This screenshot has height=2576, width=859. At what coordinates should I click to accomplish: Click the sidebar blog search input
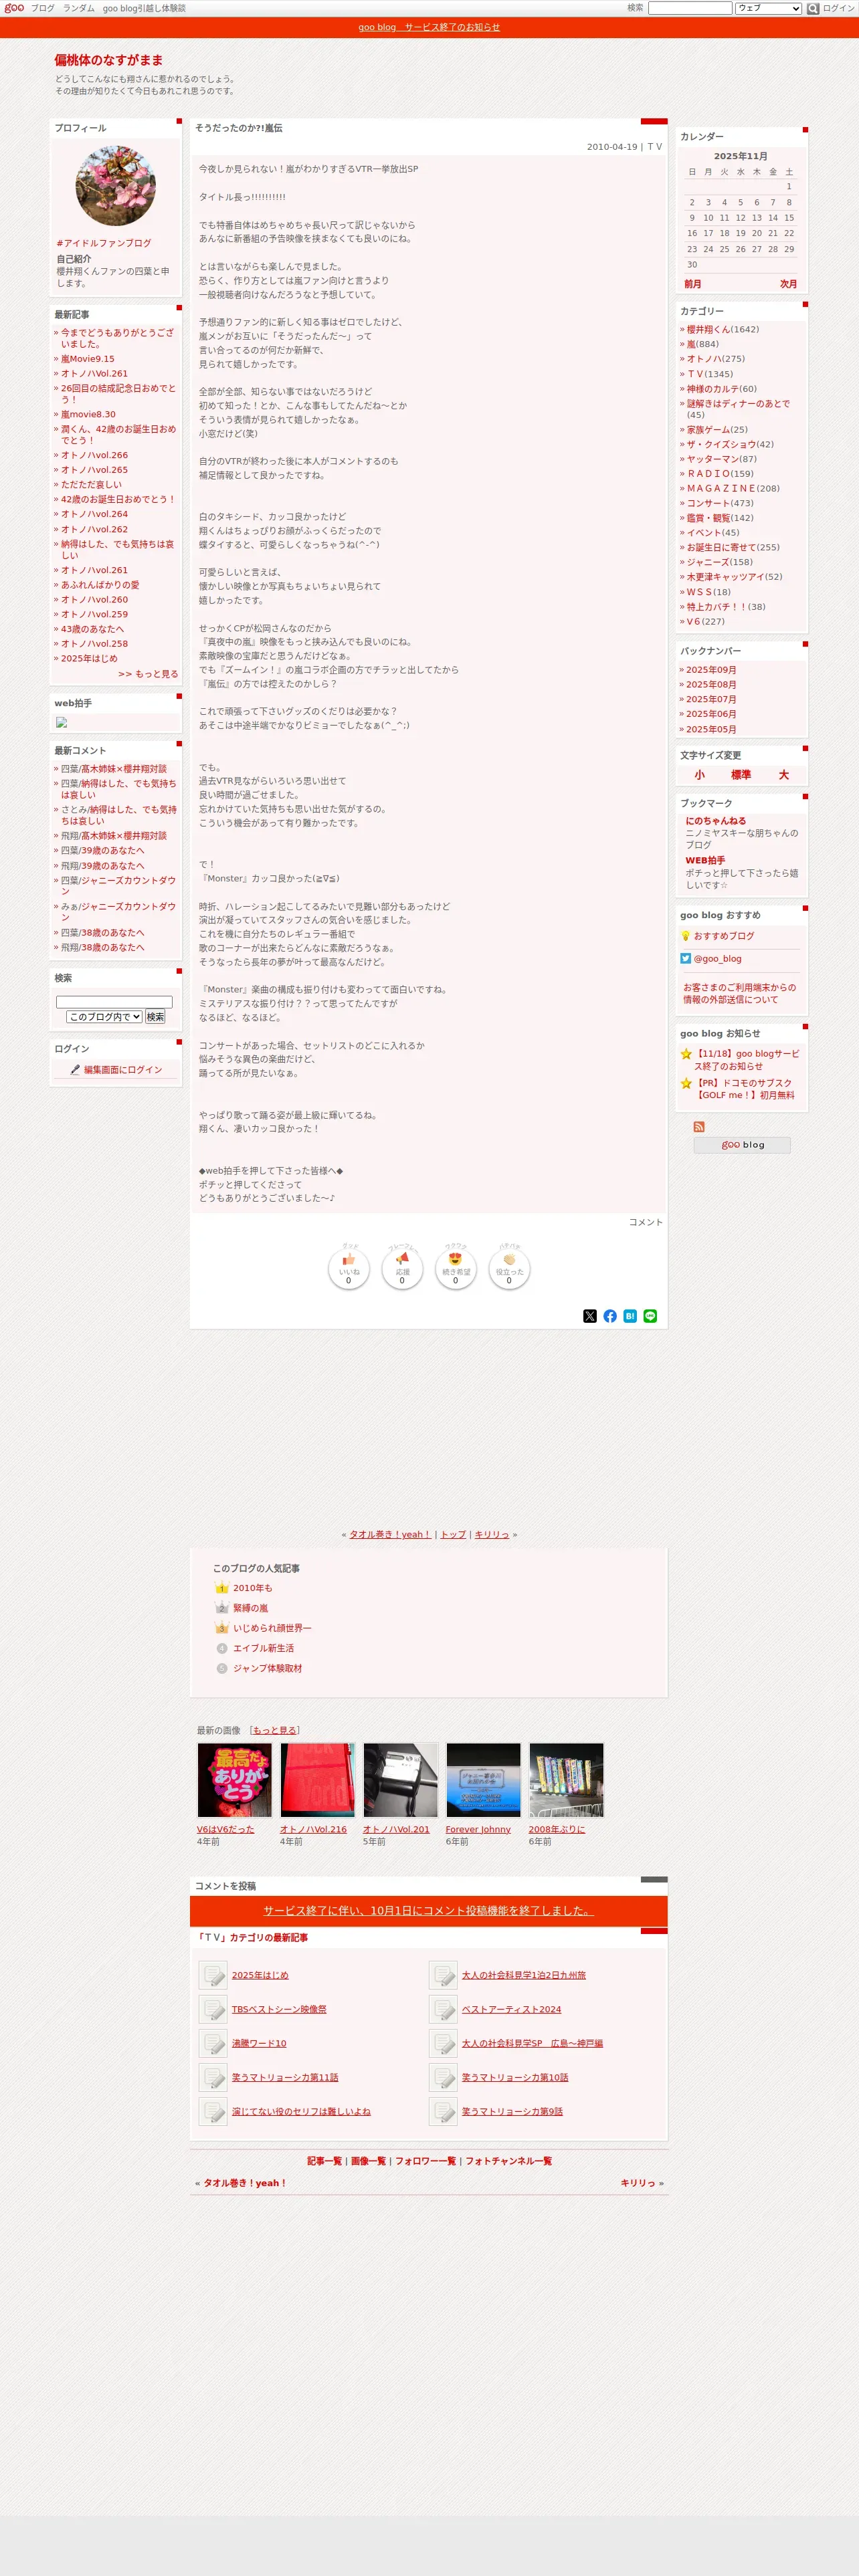point(114,1002)
